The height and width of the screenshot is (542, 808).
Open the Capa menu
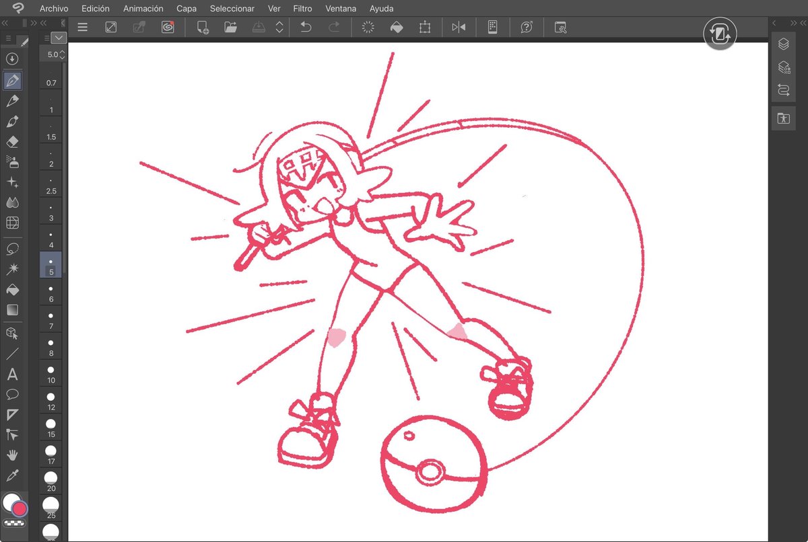coord(187,9)
